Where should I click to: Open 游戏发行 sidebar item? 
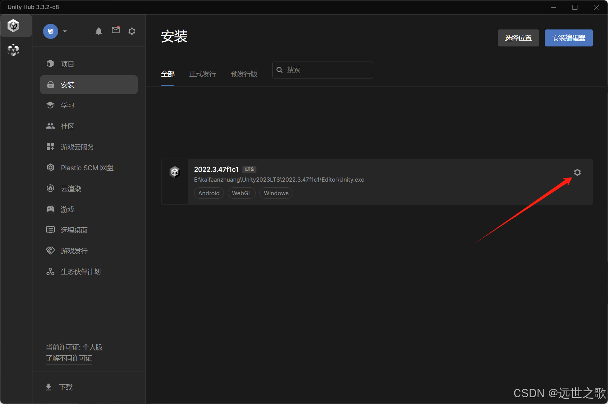click(89, 251)
